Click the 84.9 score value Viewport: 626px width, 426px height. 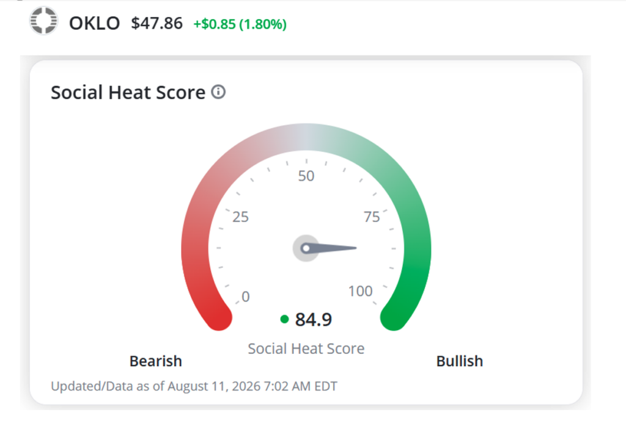[x=314, y=319]
